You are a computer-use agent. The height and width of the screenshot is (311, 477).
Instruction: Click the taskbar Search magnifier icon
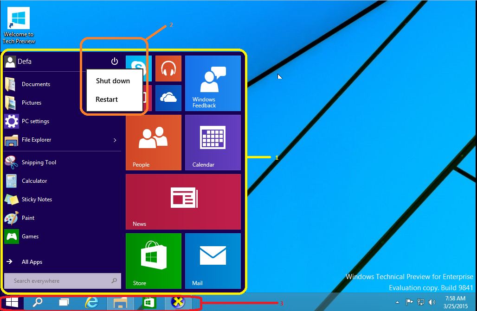(x=37, y=303)
